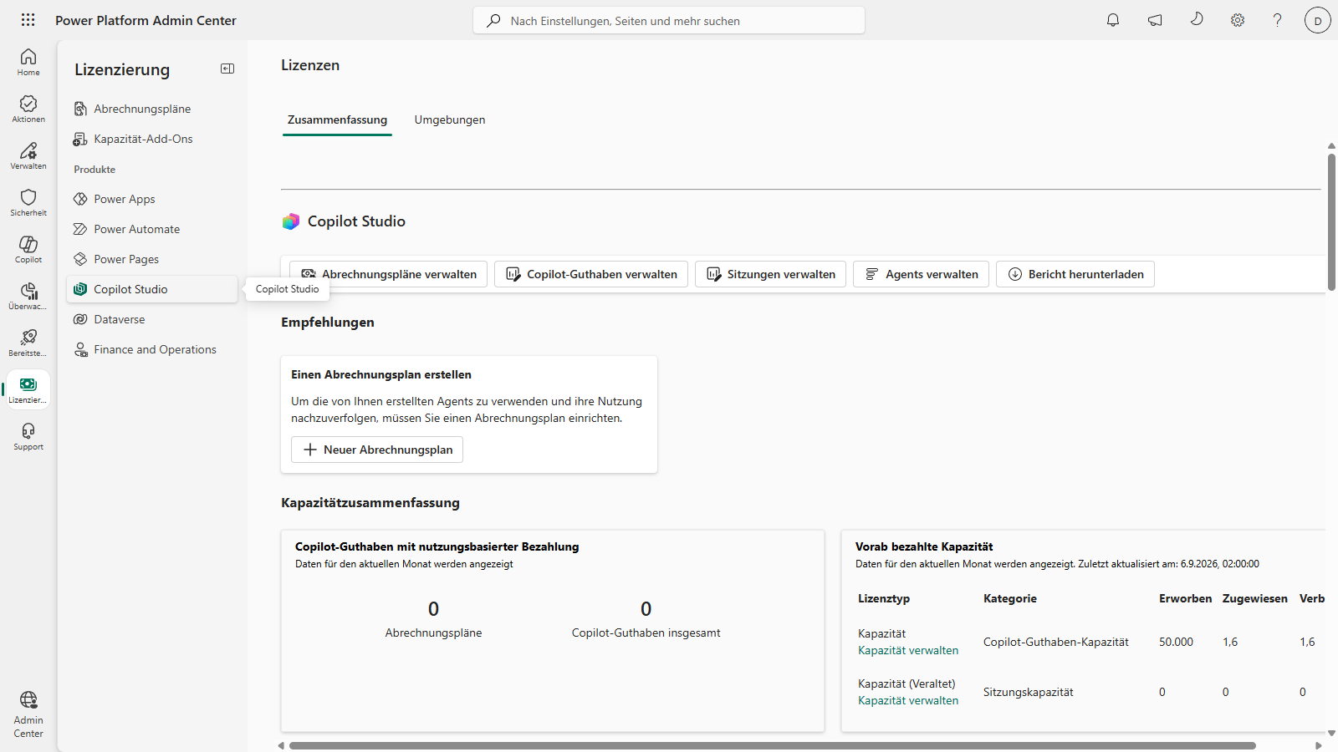Open the app launcher waffle icon
1338x752 pixels.
click(28, 20)
